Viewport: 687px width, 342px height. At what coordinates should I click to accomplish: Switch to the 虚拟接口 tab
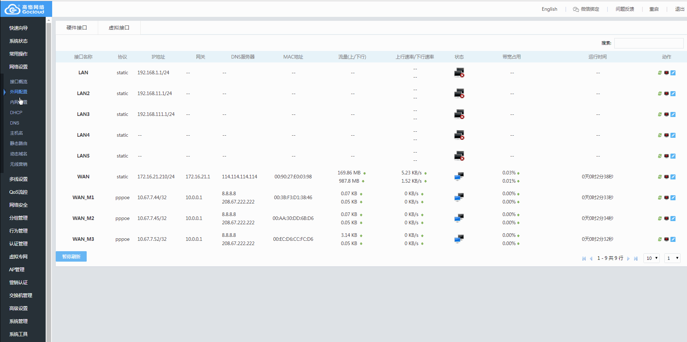(119, 28)
